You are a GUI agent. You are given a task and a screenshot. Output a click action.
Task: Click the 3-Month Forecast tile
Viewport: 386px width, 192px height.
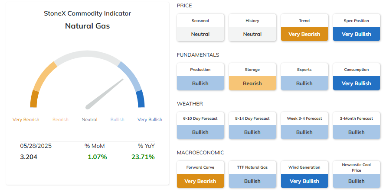[x=356, y=125]
